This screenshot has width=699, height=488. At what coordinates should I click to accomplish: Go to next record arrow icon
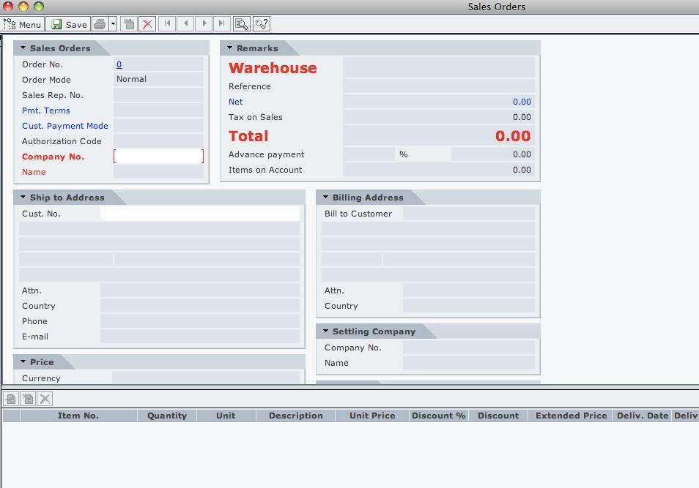click(204, 23)
